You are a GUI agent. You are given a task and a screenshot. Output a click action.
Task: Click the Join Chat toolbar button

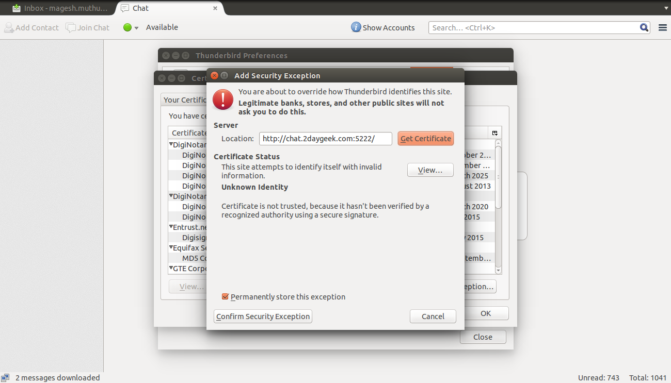point(88,28)
